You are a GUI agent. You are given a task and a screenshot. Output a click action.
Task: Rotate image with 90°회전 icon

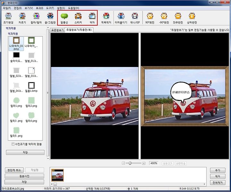(x=150, y=18)
